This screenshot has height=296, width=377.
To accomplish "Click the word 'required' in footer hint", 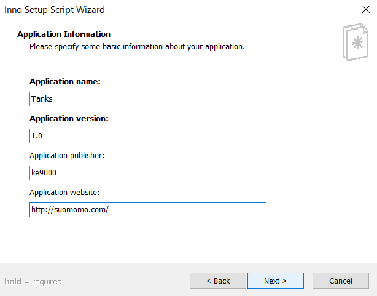I will (47, 282).
